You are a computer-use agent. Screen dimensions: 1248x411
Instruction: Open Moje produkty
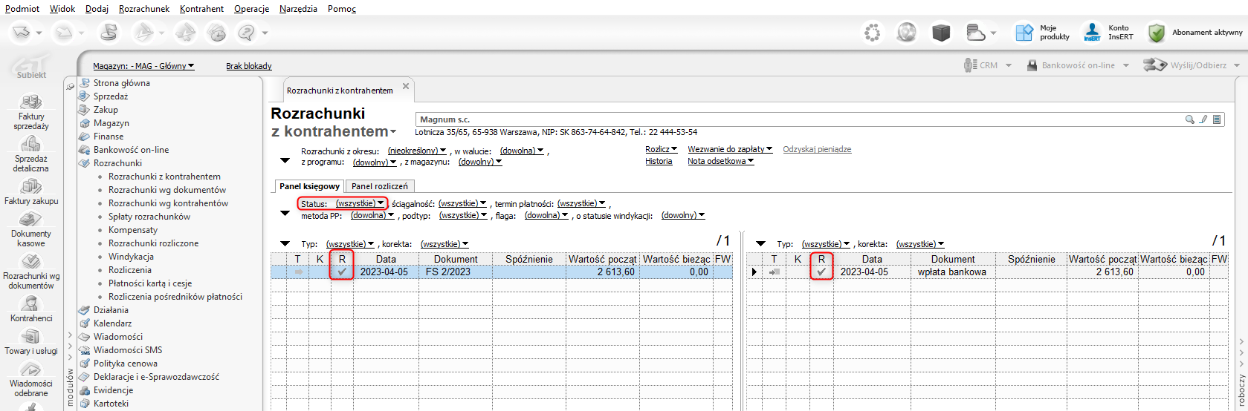[x=1042, y=33]
